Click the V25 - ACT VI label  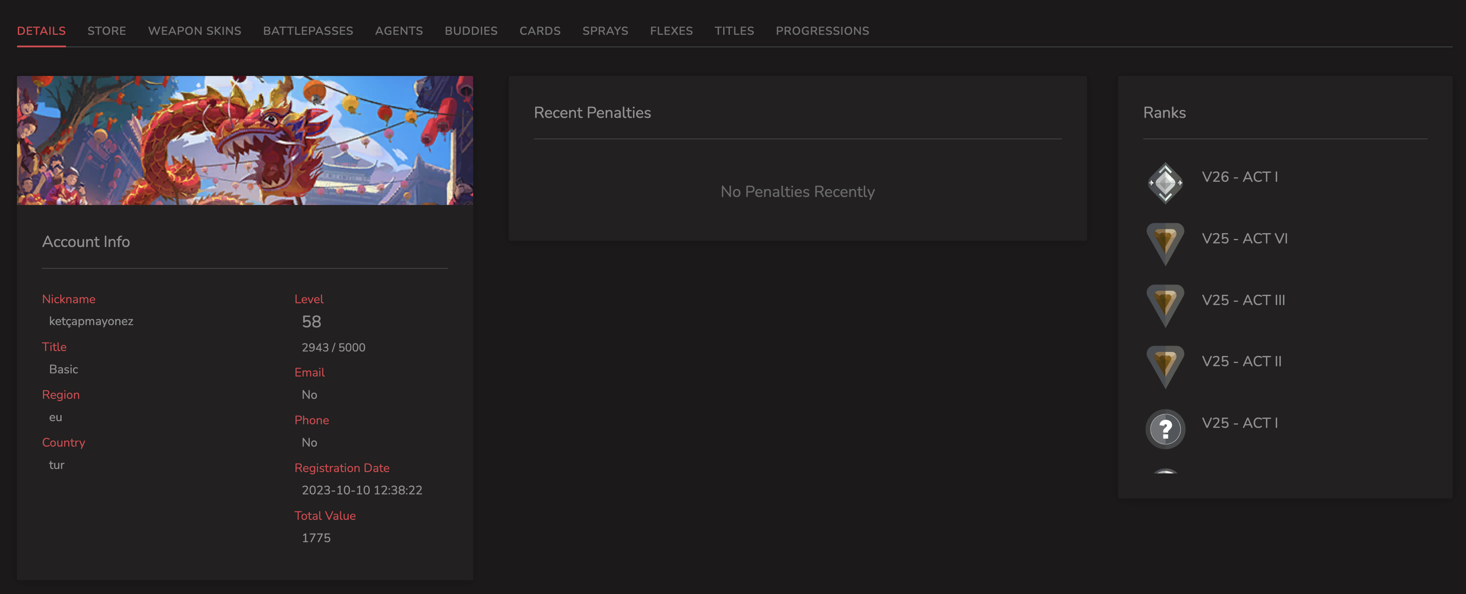click(1244, 238)
